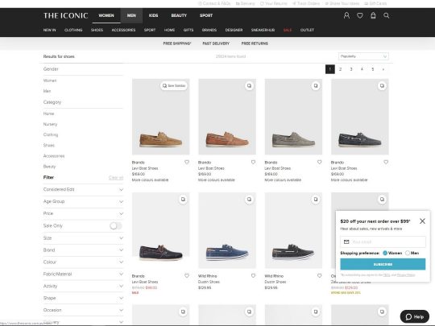
Task: Select Women shopping preference radio
Action: (385, 253)
